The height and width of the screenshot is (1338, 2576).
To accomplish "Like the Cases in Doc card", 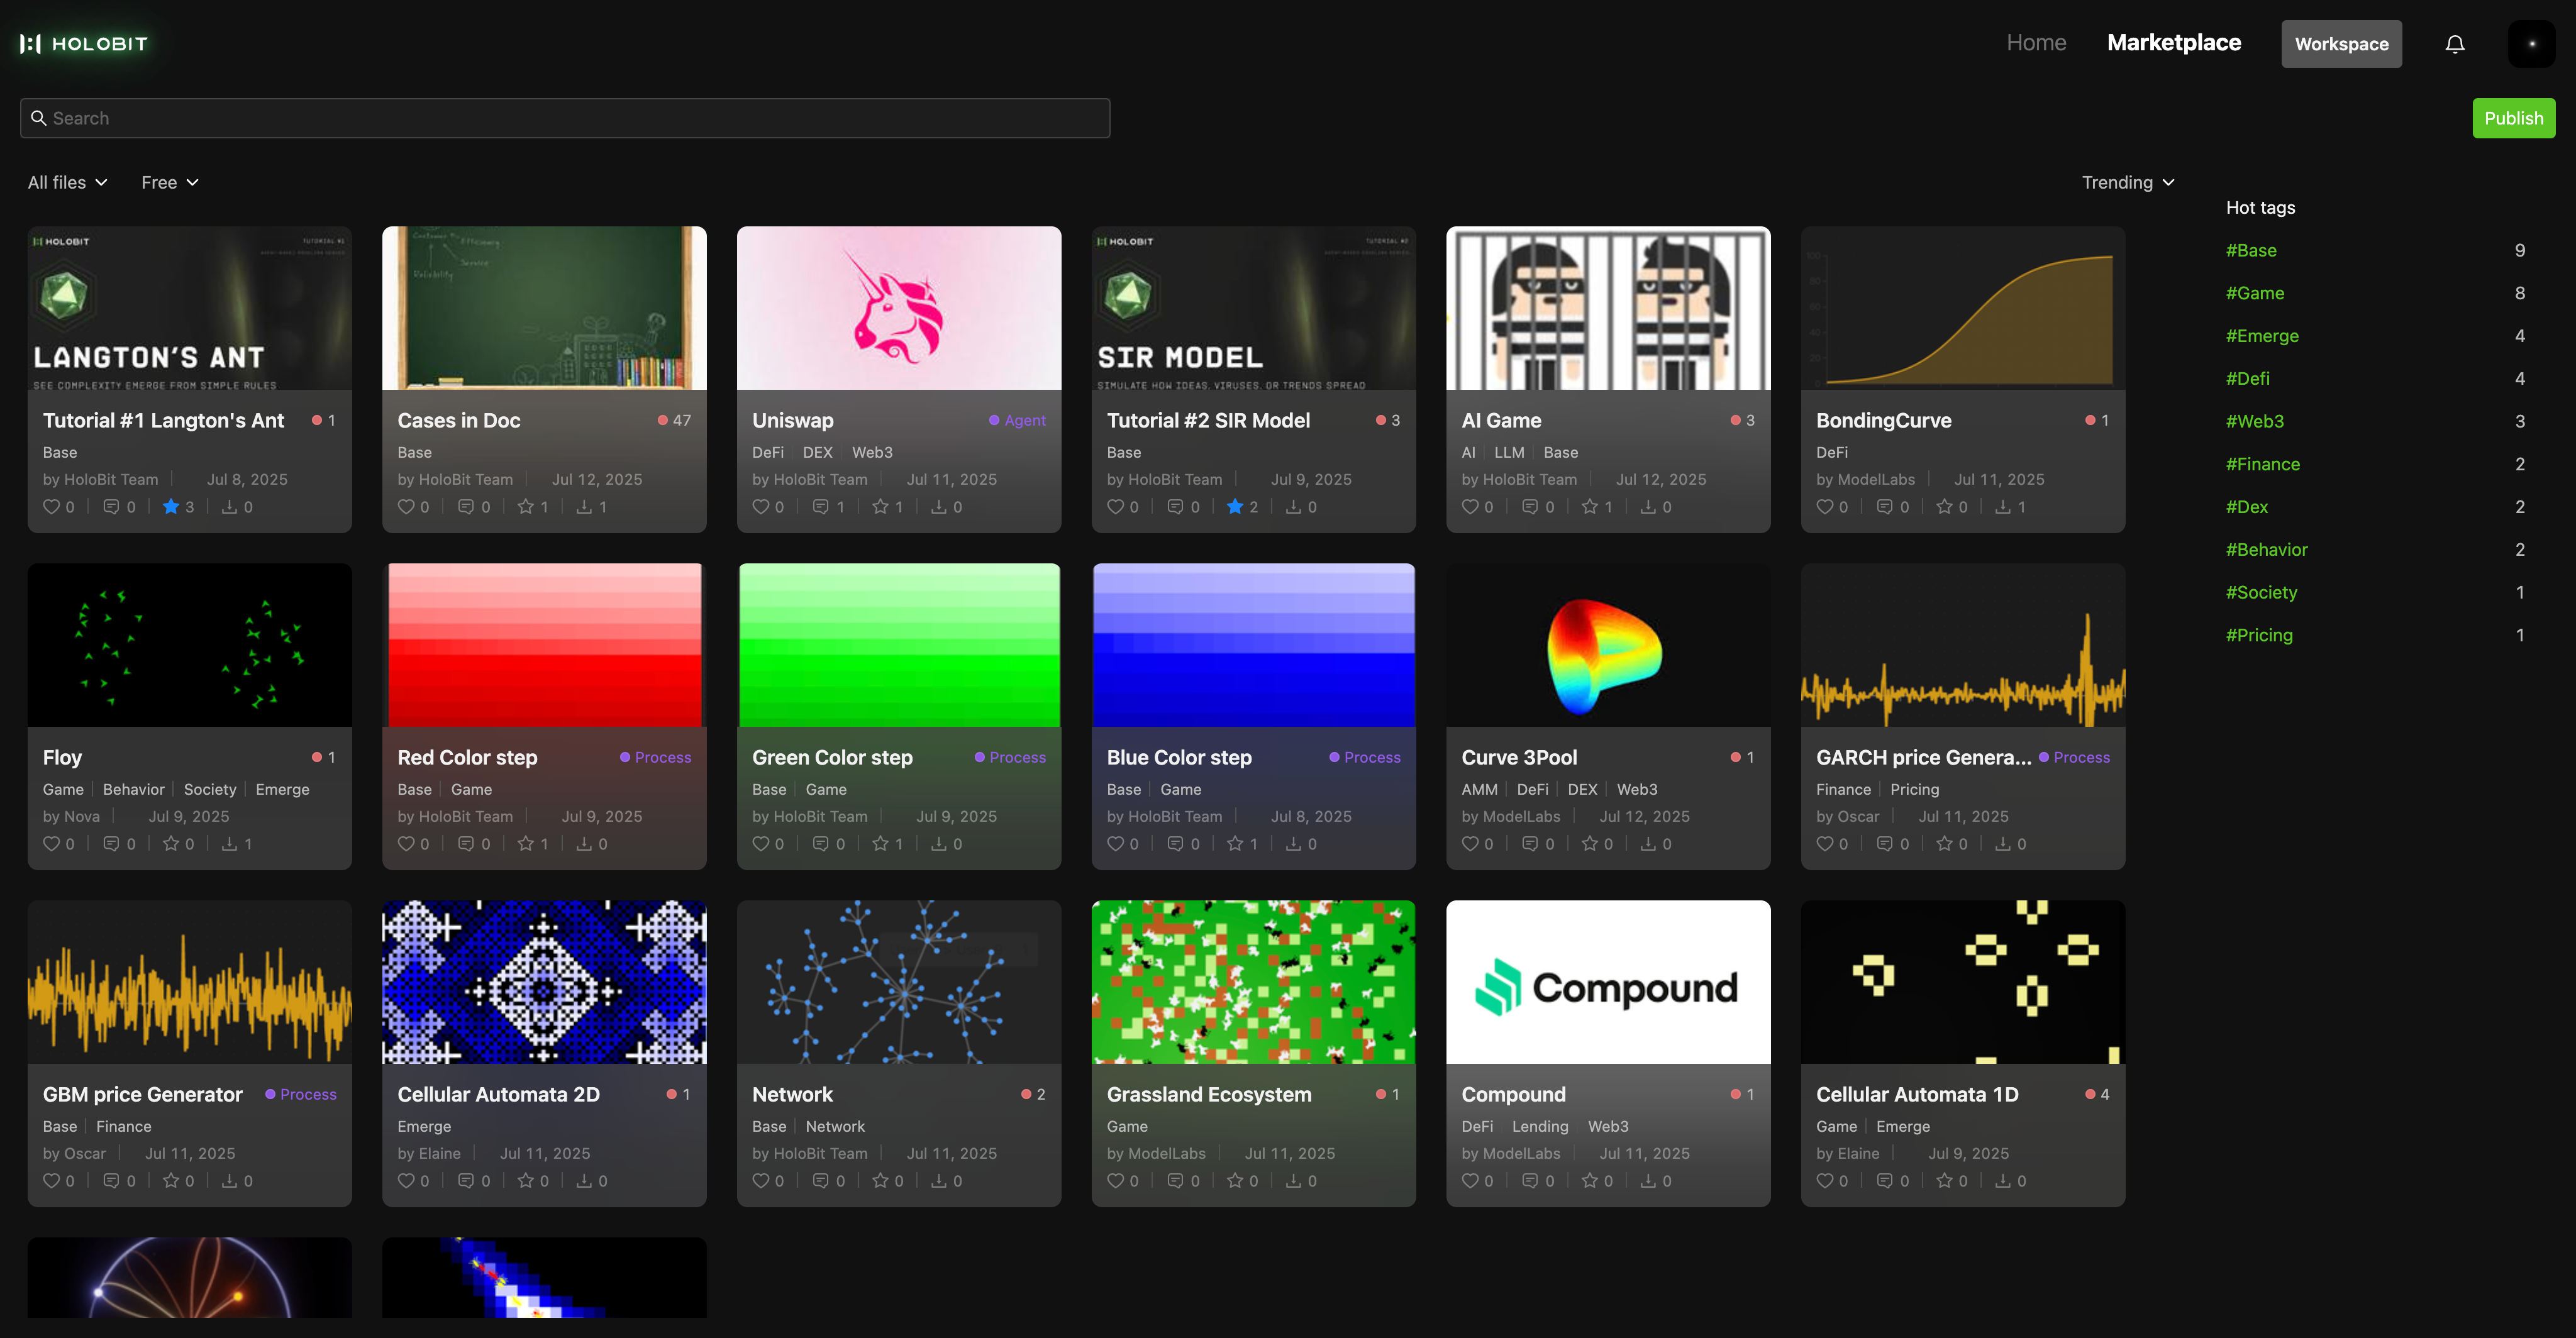I will (406, 507).
